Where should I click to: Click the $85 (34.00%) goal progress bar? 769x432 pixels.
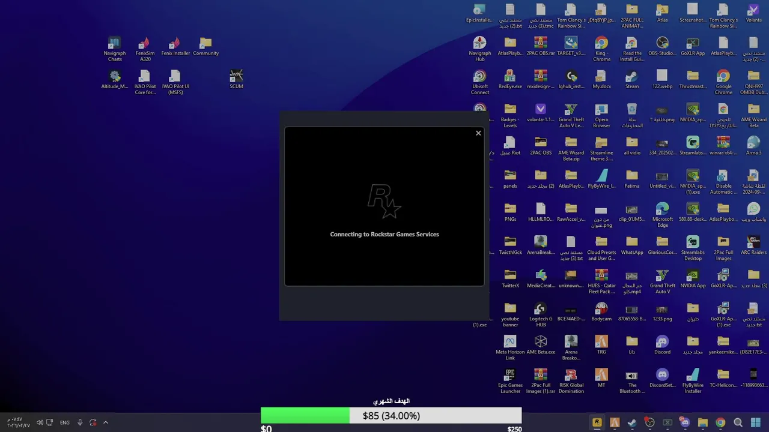click(x=391, y=415)
